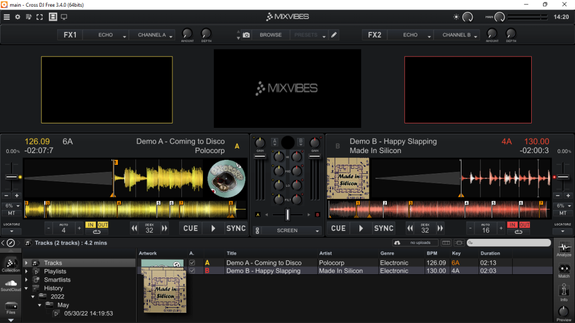This screenshot has width=575, height=323.
Task: Select Smartlists in the collection tree
Action: (57, 280)
